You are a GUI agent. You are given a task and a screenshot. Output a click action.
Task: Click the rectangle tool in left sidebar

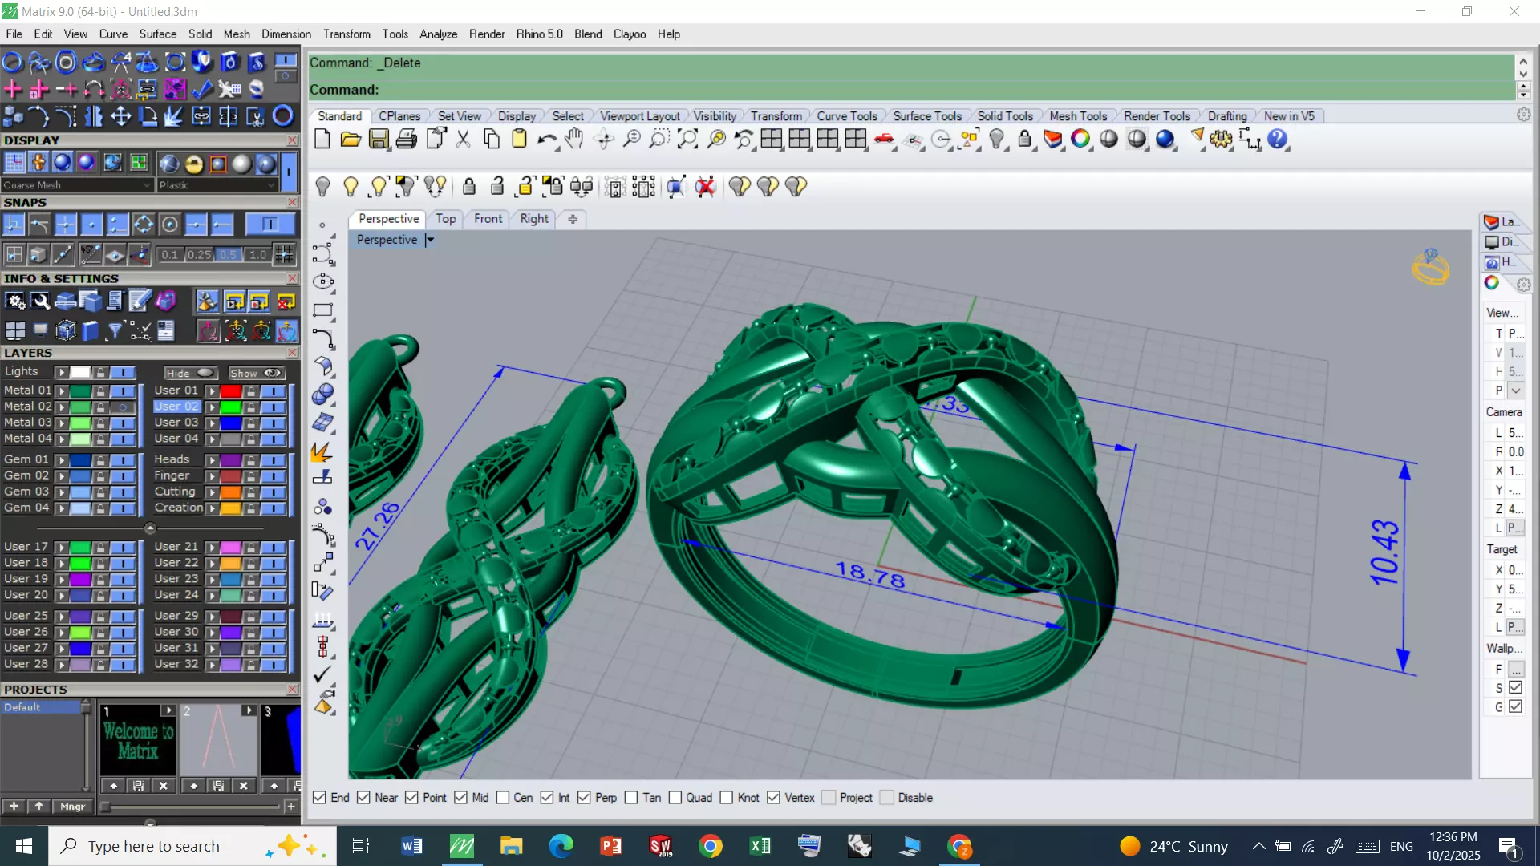[x=323, y=310]
